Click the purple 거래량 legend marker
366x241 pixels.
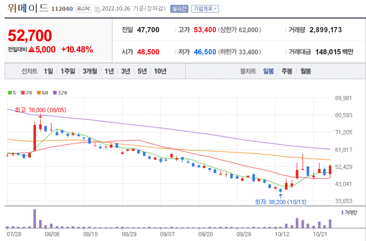pyautogui.click(x=342, y=212)
